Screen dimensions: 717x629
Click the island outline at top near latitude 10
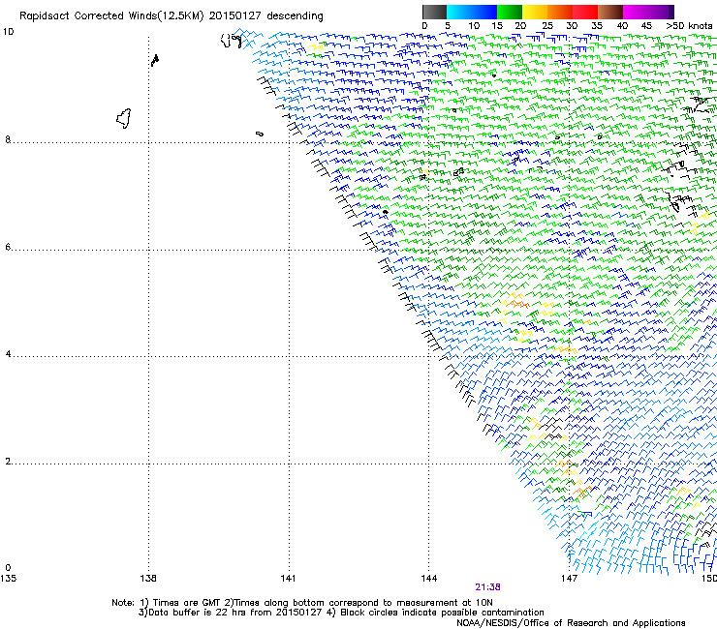231,41
